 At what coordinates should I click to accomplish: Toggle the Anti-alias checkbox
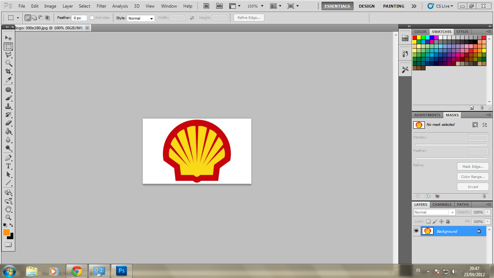click(92, 18)
